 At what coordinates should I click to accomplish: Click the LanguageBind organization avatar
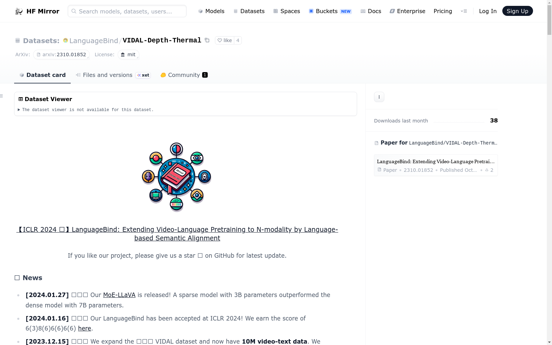click(x=66, y=40)
